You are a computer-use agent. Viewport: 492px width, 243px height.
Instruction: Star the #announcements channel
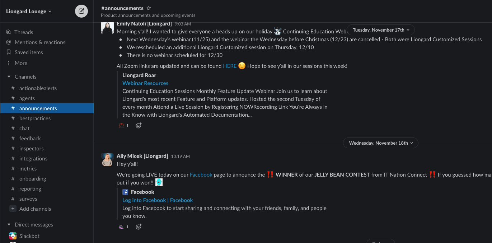149,8
